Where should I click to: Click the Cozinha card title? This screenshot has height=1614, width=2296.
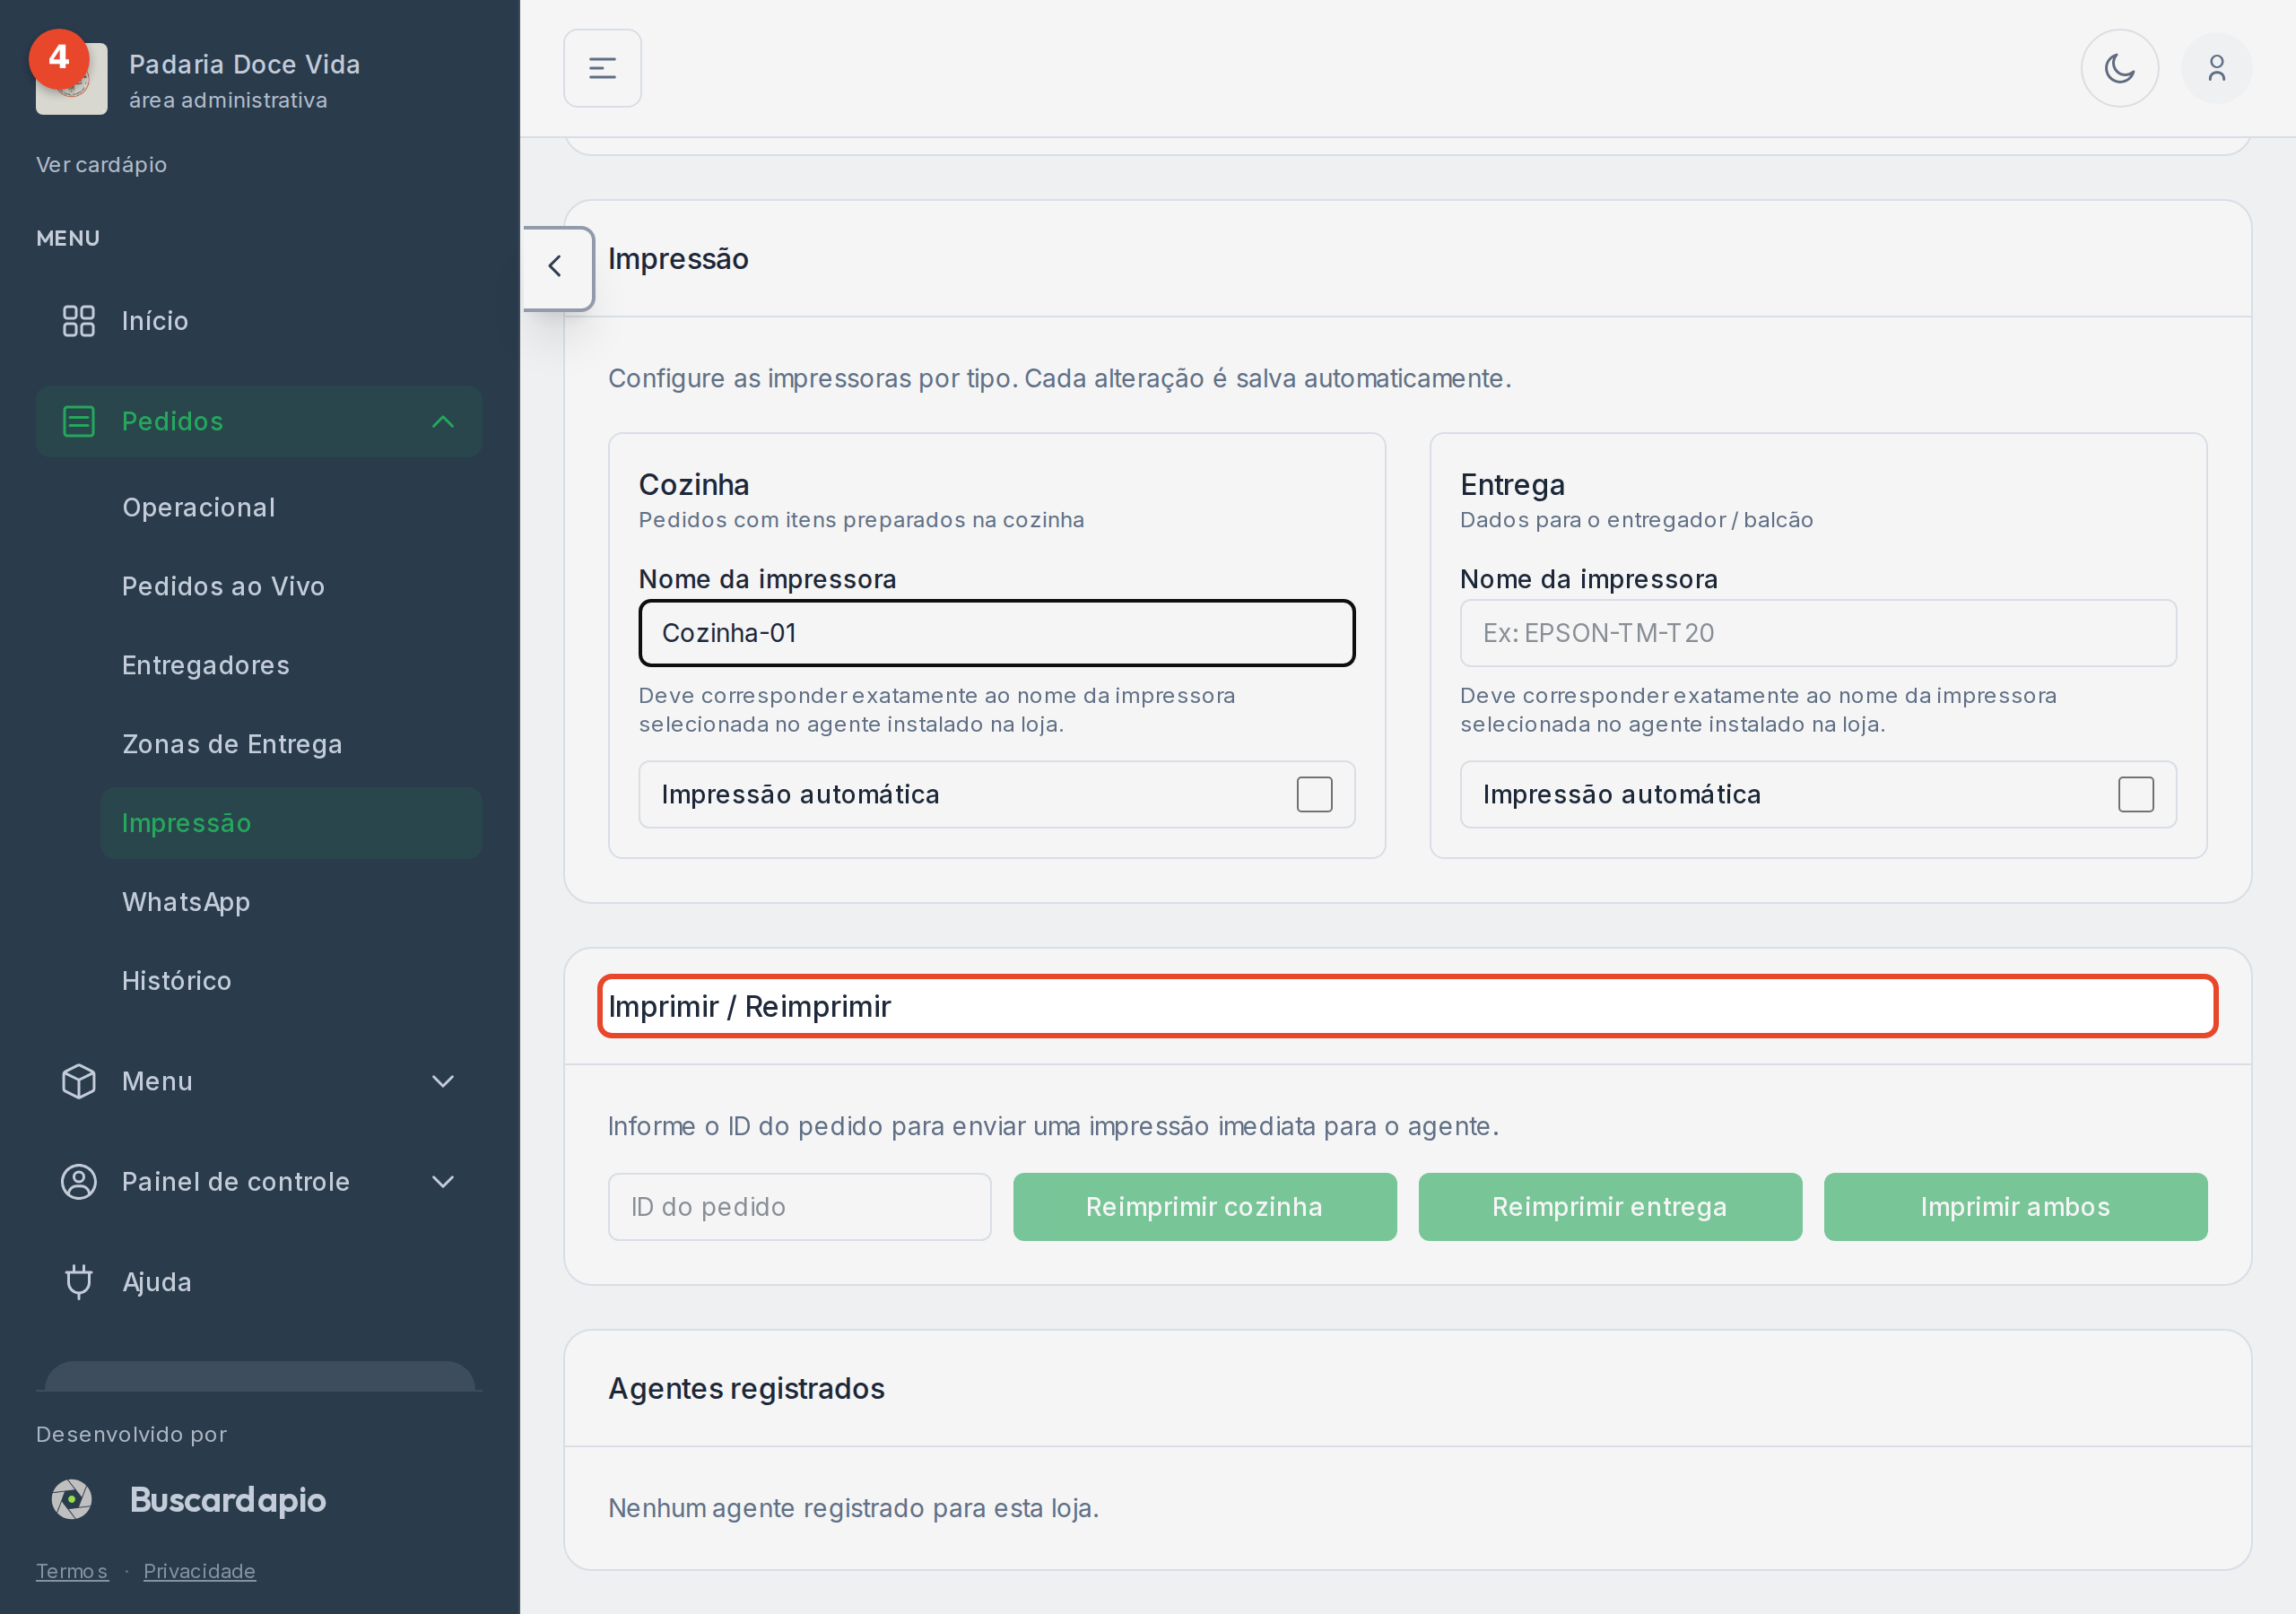[694, 484]
